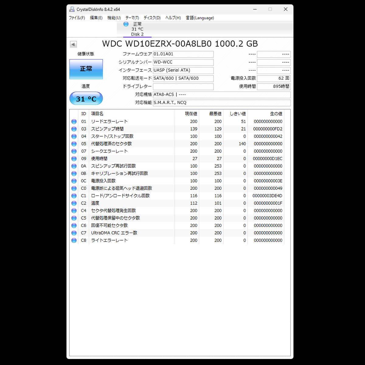The image size is (365, 365).
Task: Click the 正常 health status button
Action: 86,69
